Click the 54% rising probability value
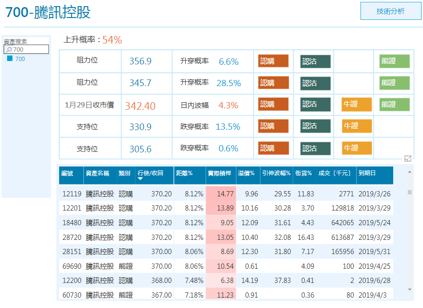The width and height of the screenshot is (423, 308). point(112,40)
